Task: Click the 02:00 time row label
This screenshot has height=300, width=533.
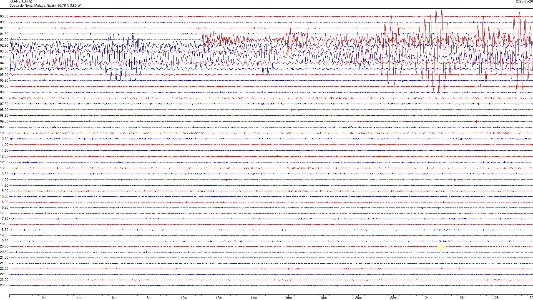Action: tap(4, 40)
